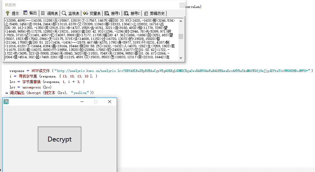Click the Decrypt button
Image resolution: width=315 pixels, height=172 pixels.
coord(59,139)
